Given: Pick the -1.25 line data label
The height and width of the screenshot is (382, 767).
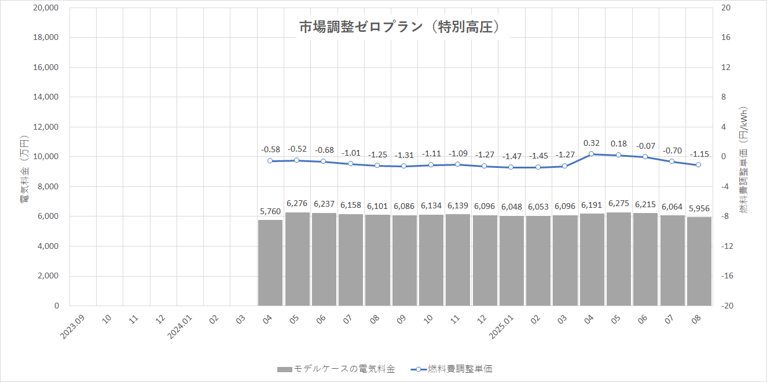Looking at the screenshot, I should pyautogui.click(x=377, y=155).
